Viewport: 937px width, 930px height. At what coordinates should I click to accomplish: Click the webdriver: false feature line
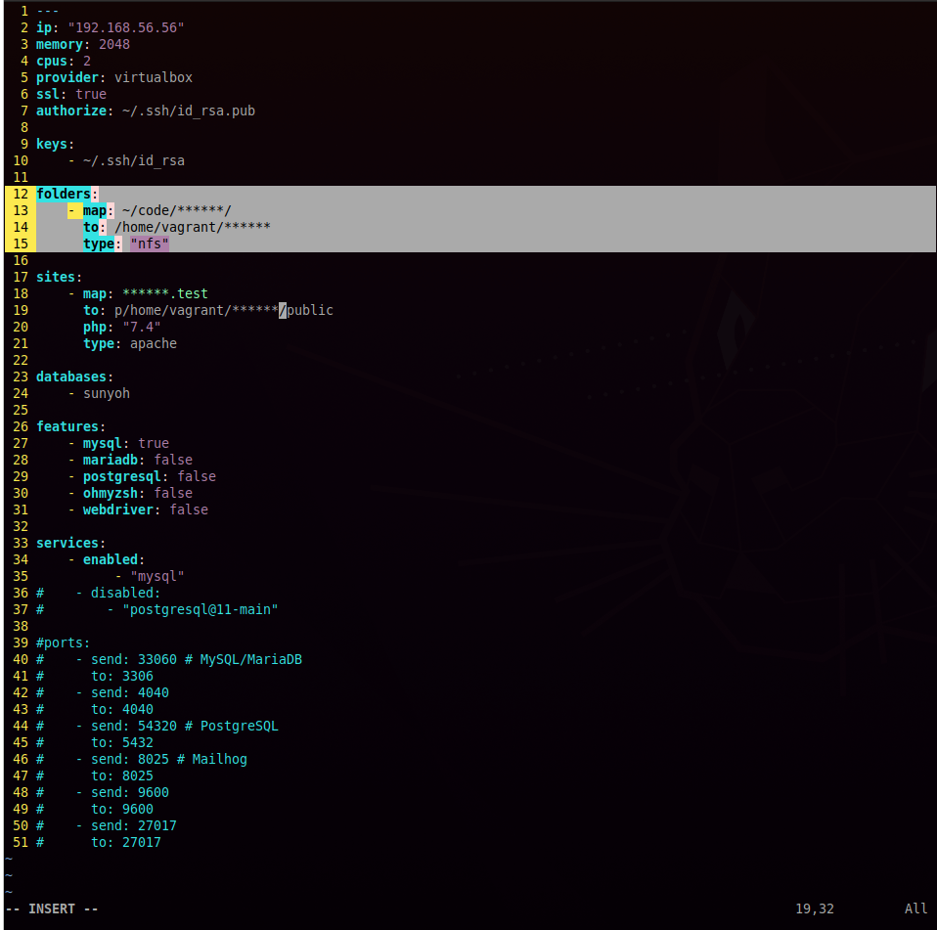pos(138,509)
